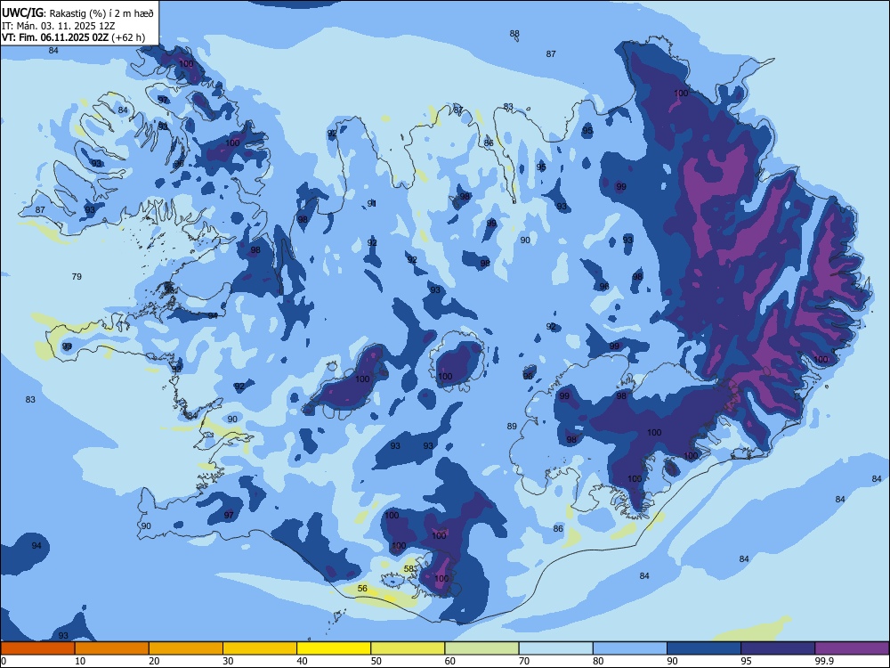Select the init time 'IT: Mán. 03. 11. 2025 12Z'
This screenshot has height=668, width=890.
[x=59, y=26]
